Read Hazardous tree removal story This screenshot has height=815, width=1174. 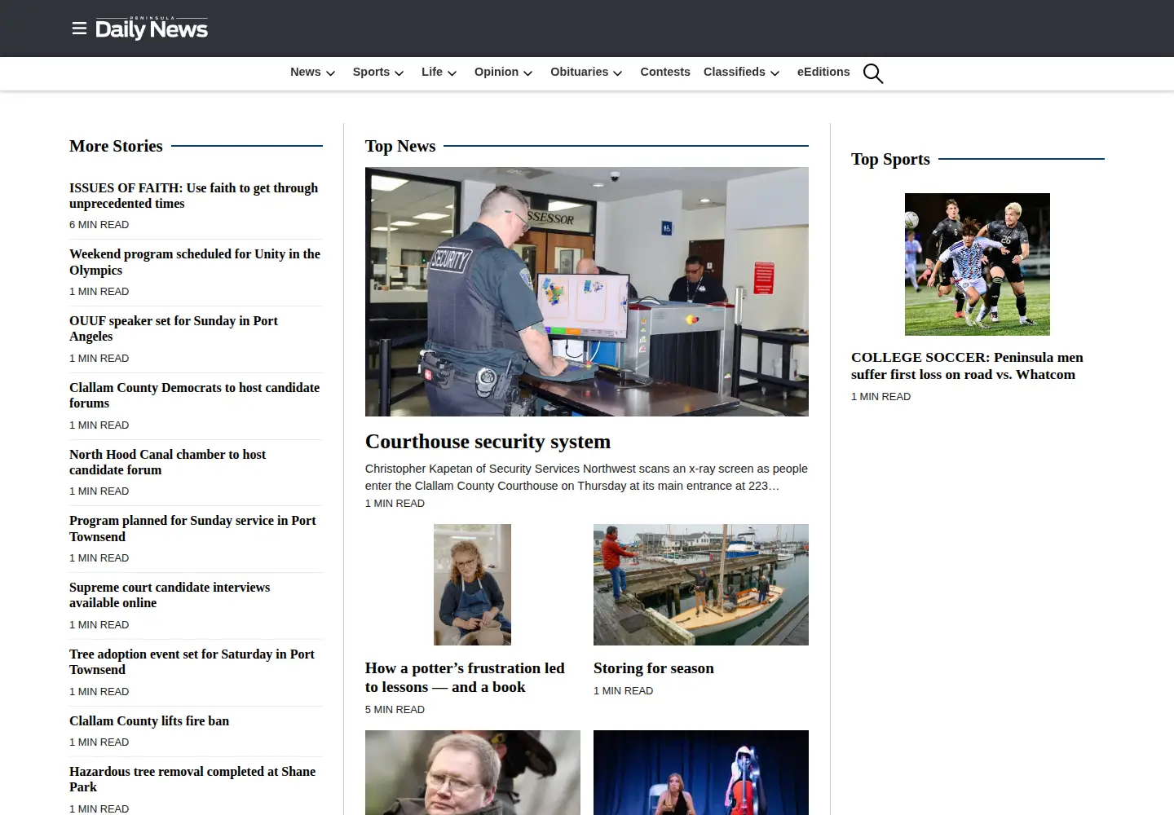pos(192,779)
